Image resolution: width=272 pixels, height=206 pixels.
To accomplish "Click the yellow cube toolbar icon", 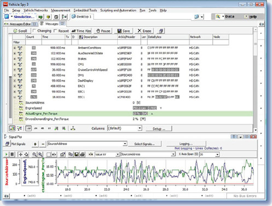I will coord(48,17).
